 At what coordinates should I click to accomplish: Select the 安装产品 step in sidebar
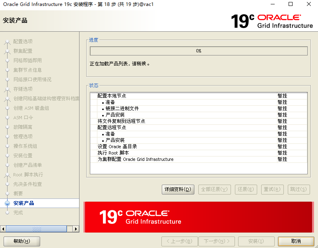pyautogui.click(x=24, y=203)
